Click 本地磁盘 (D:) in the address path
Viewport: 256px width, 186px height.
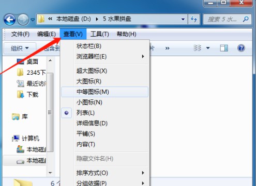point(73,19)
